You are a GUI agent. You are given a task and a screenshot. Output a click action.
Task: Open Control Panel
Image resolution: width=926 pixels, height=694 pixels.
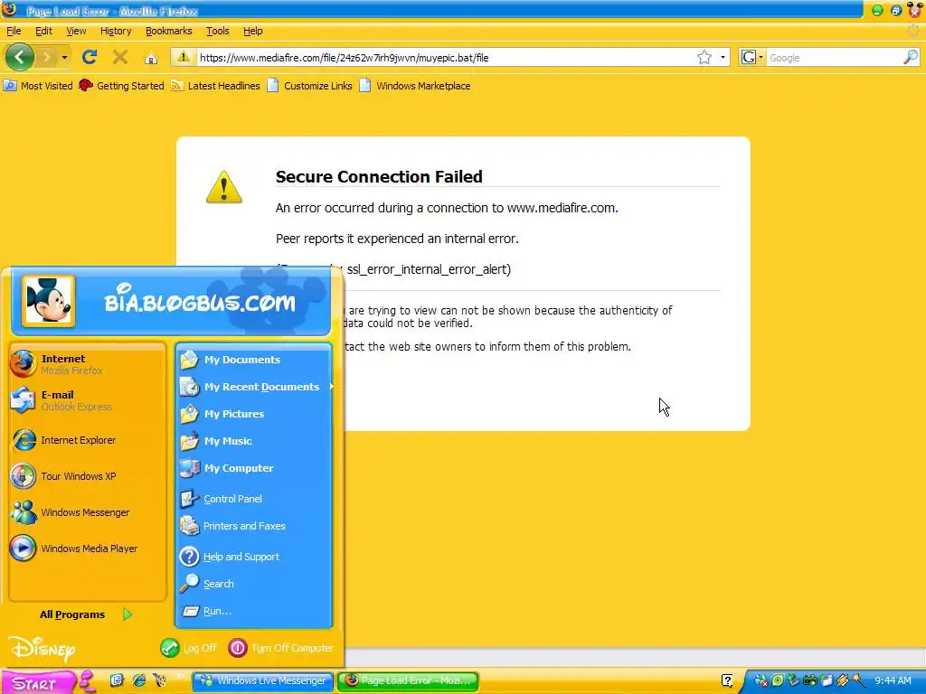coord(254,499)
